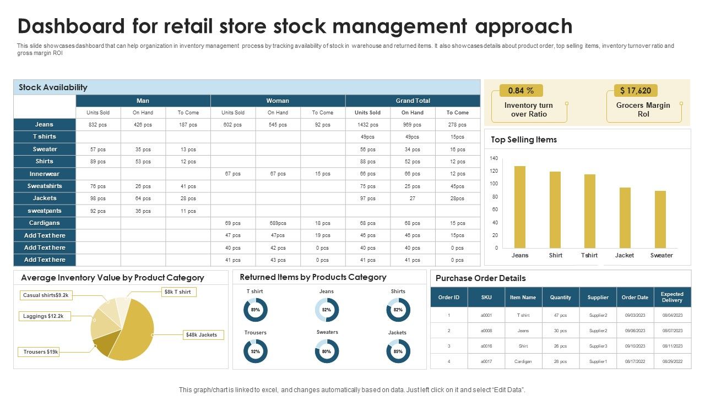The width and height of the screenshot is (705, 396).
Task: Select the 'Man' column group header
Action: [143, 101]
